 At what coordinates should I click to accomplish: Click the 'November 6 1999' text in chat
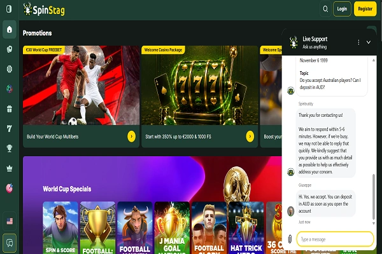point(313,60)
